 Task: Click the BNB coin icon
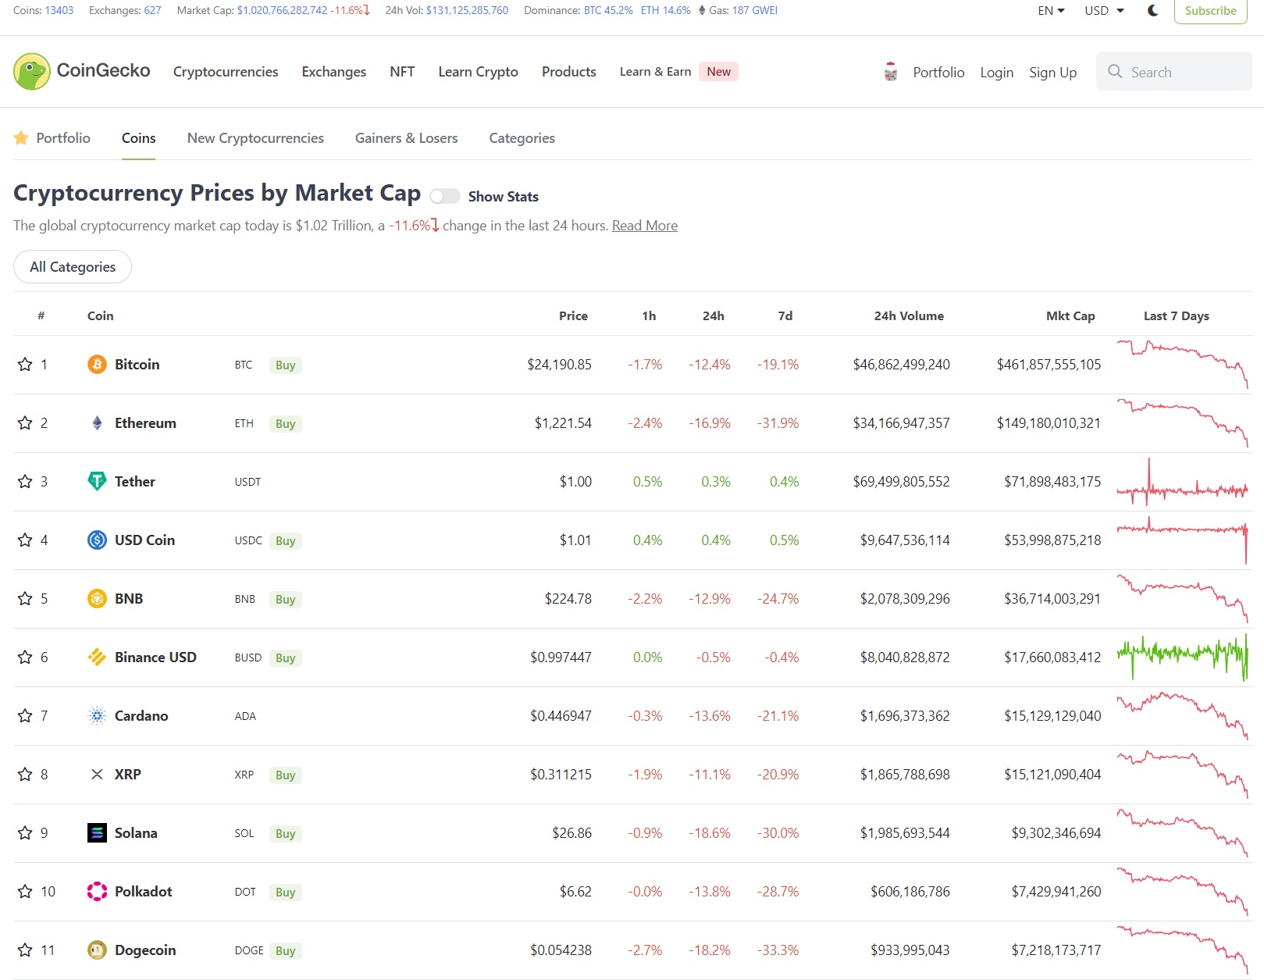point(97,599)
